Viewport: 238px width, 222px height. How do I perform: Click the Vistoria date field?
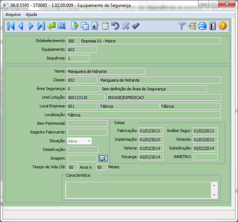tap(151, 148)
